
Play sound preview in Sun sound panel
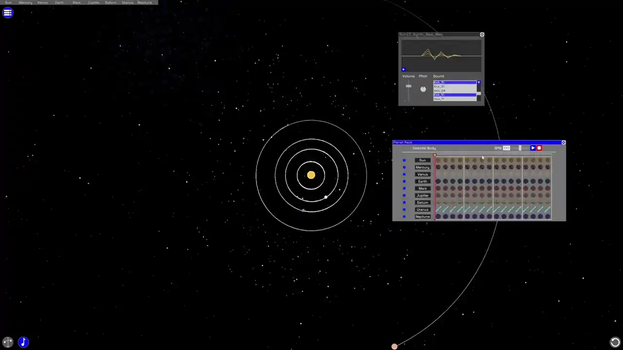403,70
